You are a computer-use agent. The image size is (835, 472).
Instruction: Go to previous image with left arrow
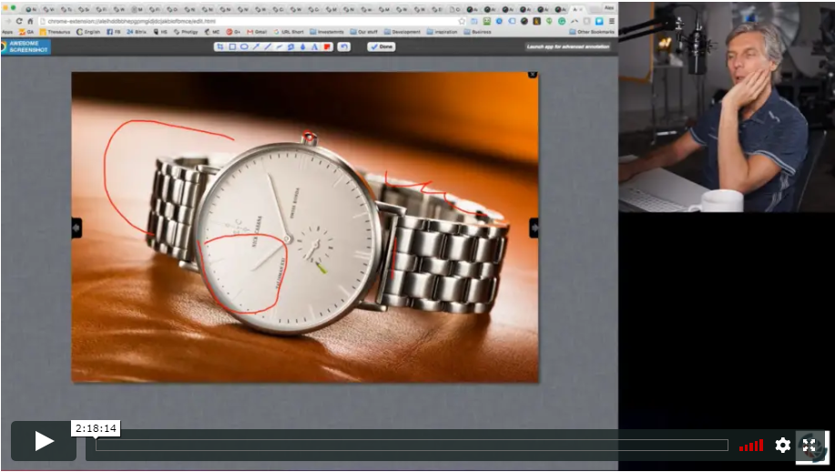tap(76, 228)
